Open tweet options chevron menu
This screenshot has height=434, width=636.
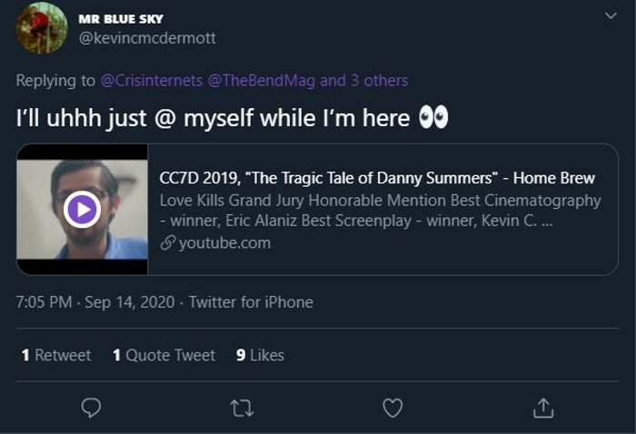[611, 17]
